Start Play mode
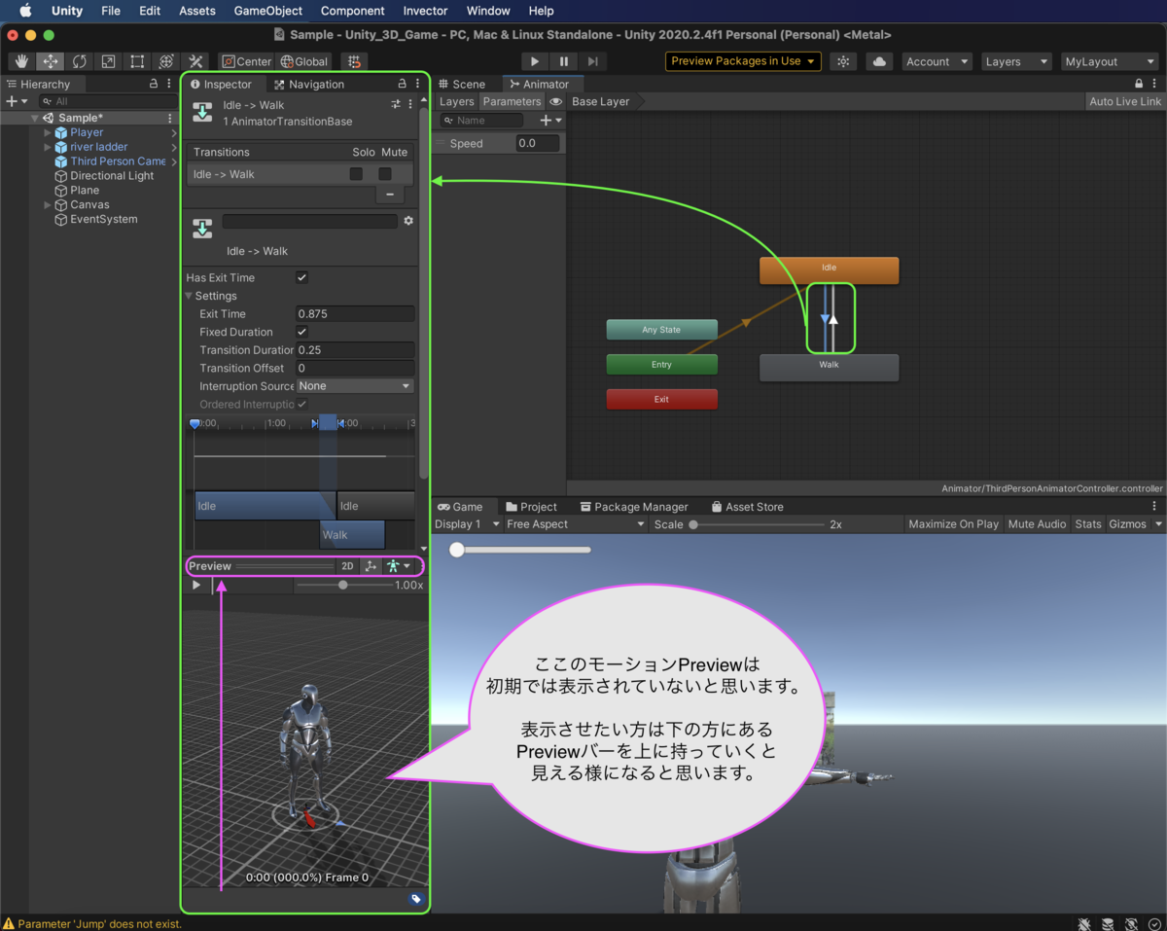1167x931 pixels. click(535, 61)
